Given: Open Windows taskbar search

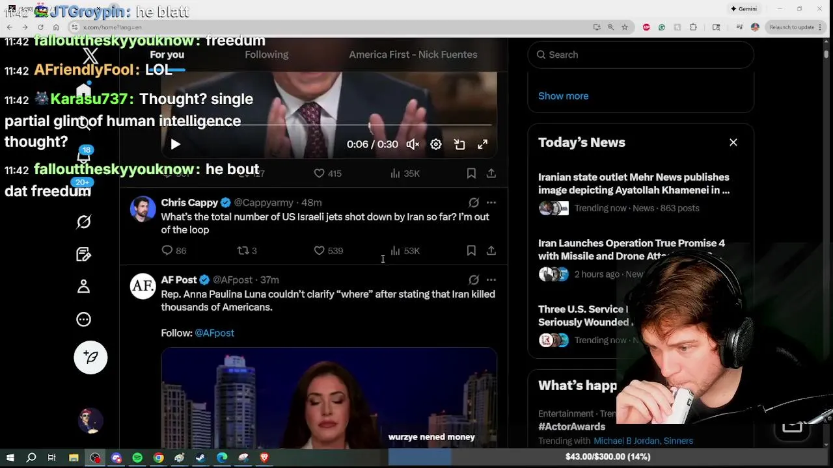Looking at the screenshot, I should pyautogui.click(x=31, y=458).
